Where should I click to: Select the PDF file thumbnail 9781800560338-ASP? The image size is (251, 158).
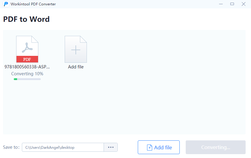pos(27,49)
